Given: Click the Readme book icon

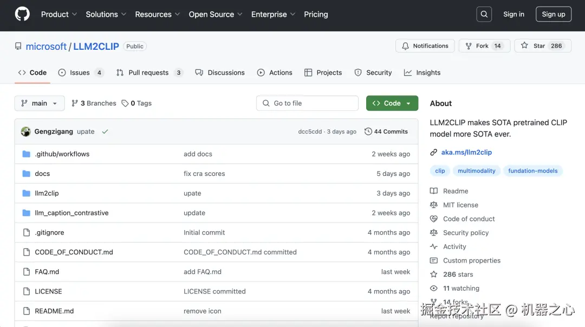Looking at the screenshot, I should [x=433, y=191].
